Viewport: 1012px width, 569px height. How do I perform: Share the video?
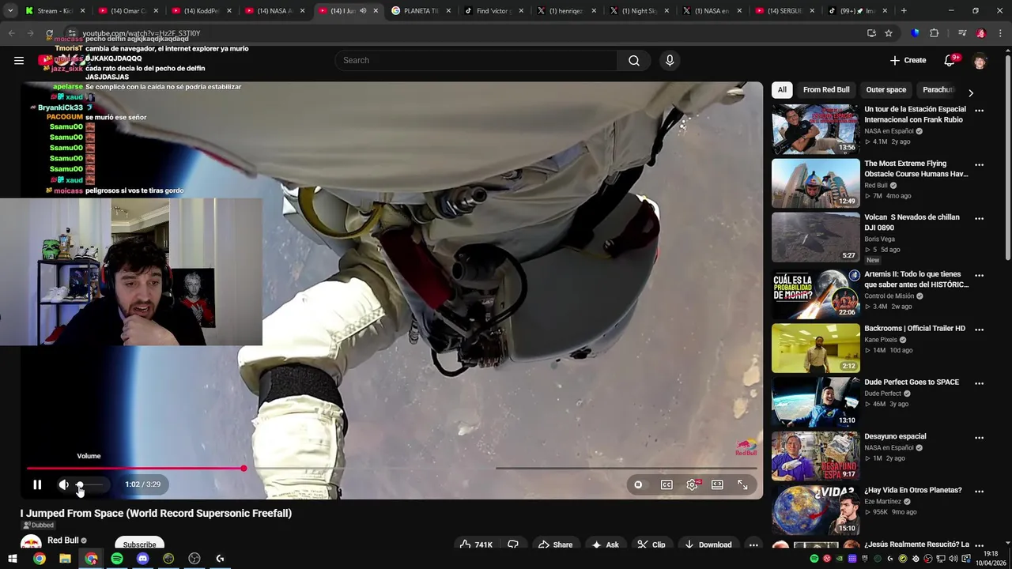point(555,545)
